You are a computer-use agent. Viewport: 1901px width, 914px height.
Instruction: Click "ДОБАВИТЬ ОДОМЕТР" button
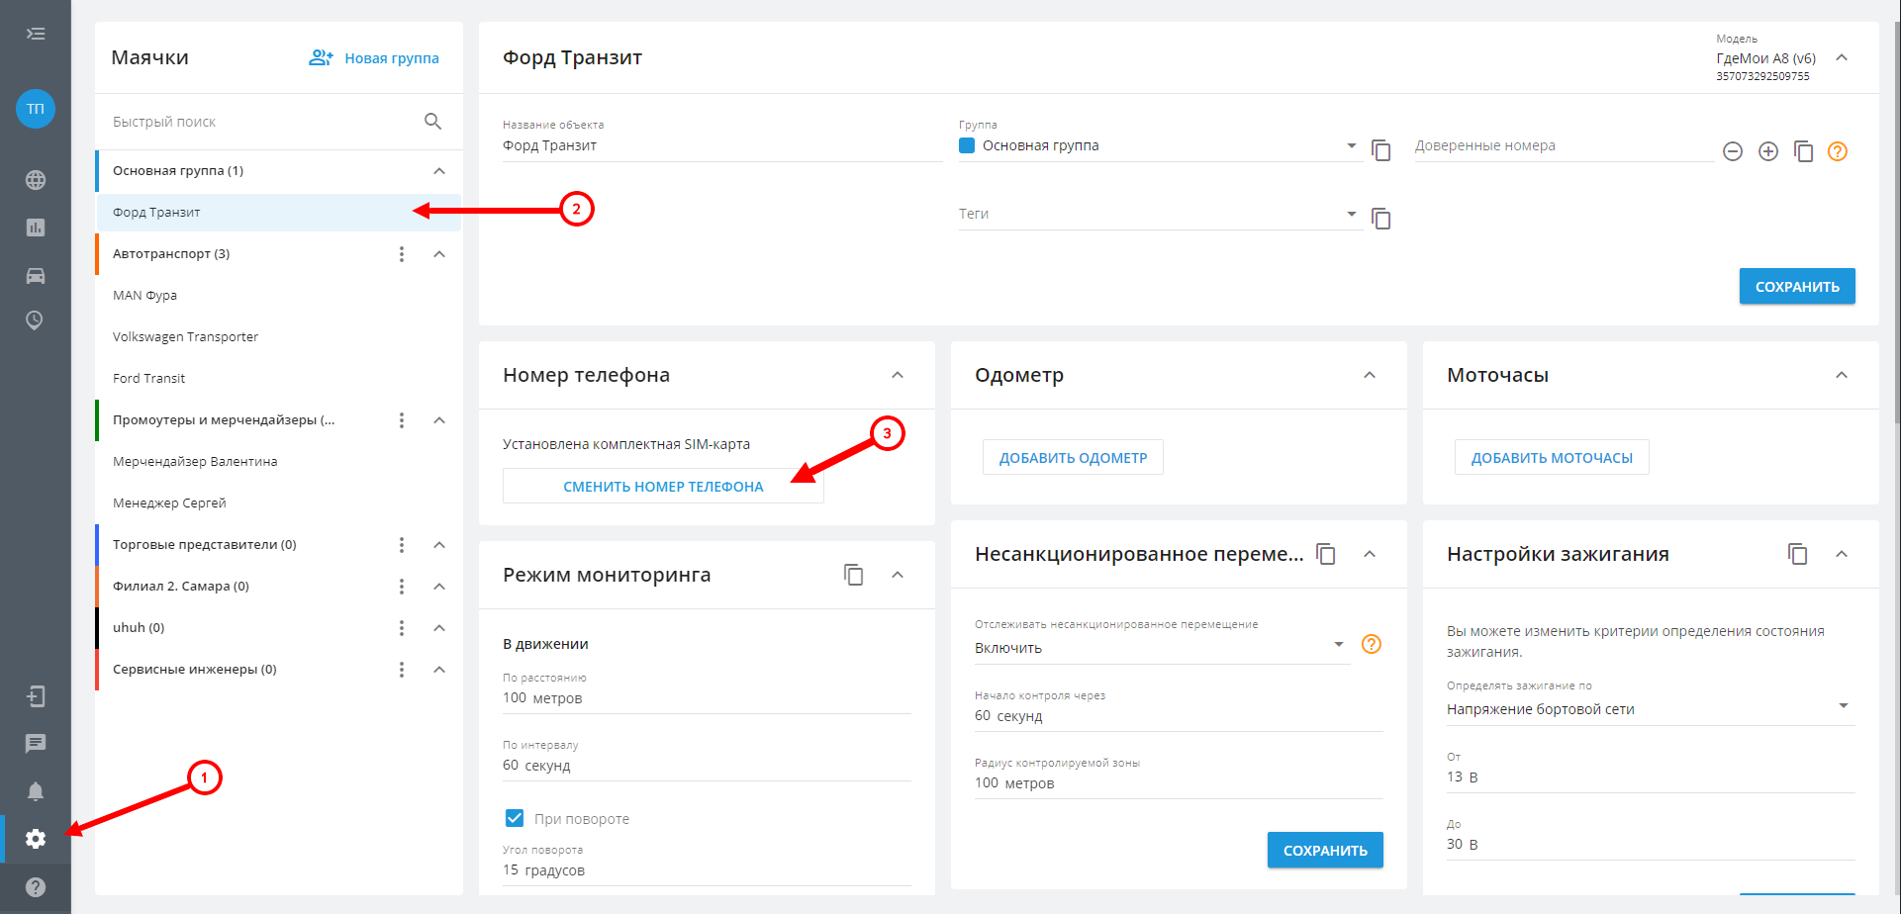click(x=1073, y=458)
